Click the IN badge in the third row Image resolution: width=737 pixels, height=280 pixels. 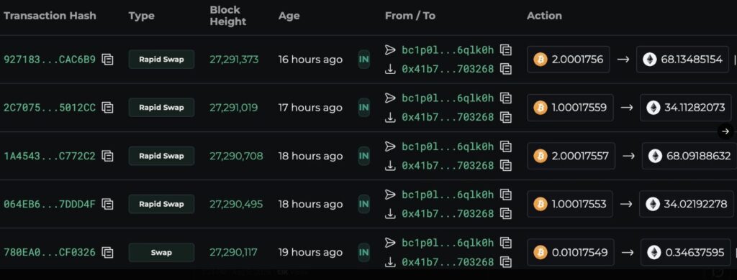point(363,157)
